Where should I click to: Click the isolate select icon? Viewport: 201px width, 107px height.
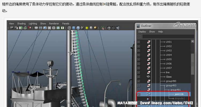[x=103, y=28]
